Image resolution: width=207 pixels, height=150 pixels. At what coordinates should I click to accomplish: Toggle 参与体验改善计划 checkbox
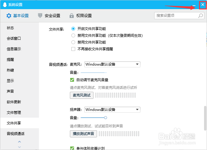pyautogui.click(x=72, y=148)
